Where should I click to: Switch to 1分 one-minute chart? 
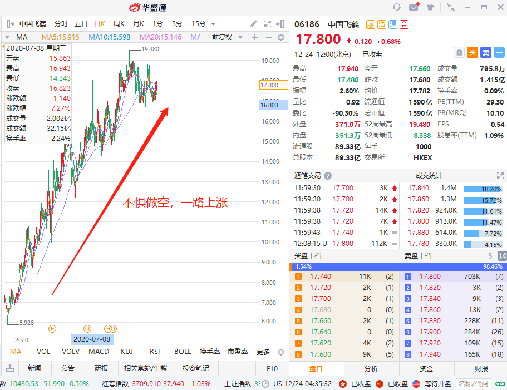[158, 24]
